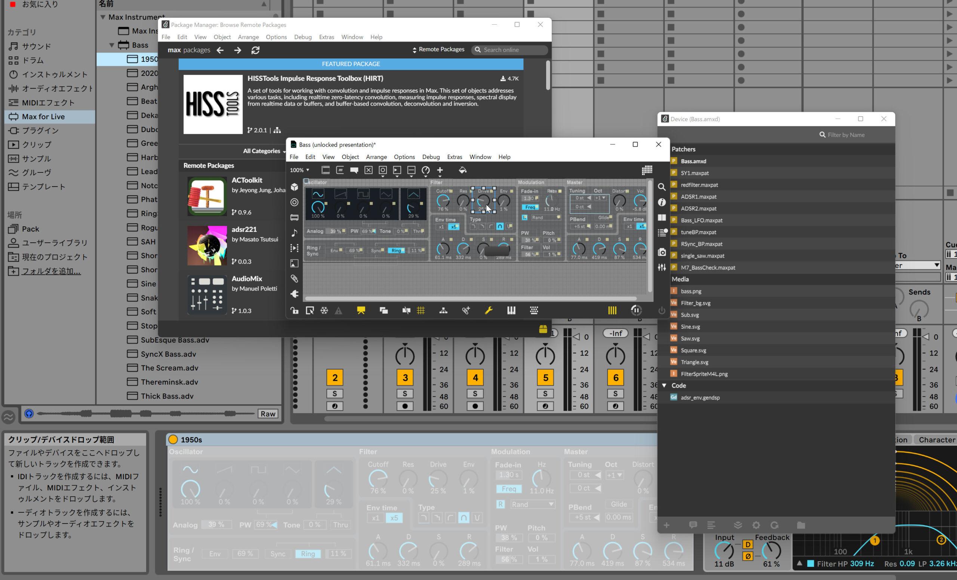Screen dimensions: 957x580
Task: Click the folder icon in Device window footer
Action: pos(801,525)
